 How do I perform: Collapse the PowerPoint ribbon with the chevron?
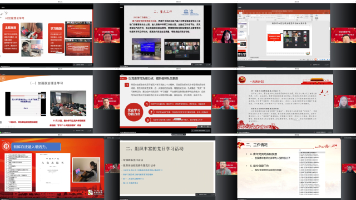(329, 20)
